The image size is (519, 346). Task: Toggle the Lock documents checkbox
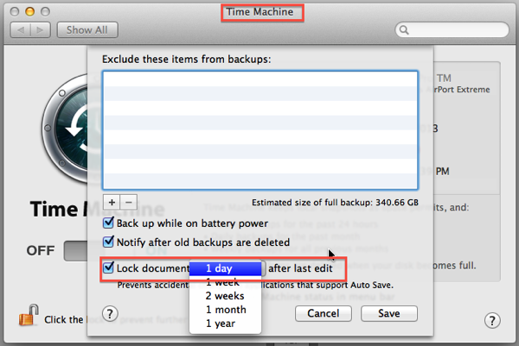108,267
